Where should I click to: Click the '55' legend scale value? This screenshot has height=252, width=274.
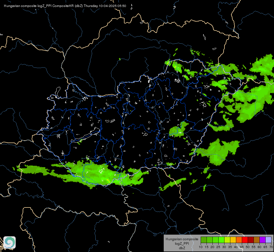click(254, 247)
